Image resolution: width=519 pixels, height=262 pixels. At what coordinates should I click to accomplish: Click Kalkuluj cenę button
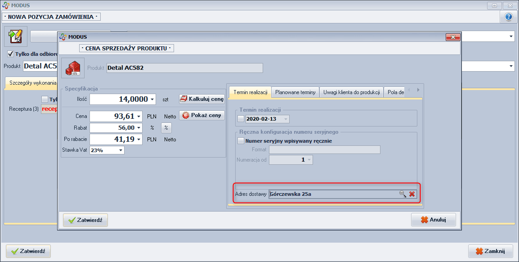coord(202,99)
